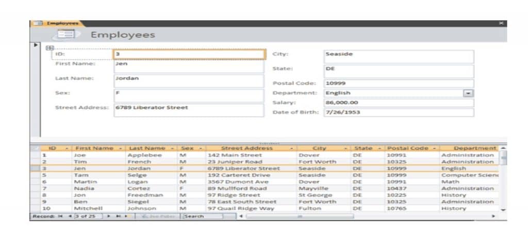Click the vertical scrollbar thumb of datasheet
Image resolution: width=528 pixels, height=234 pixels.
(x=503, y=157)
